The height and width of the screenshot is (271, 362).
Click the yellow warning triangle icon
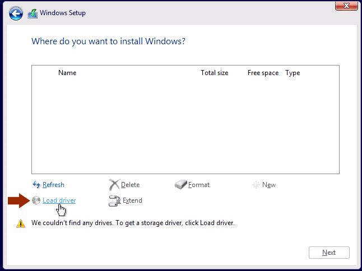tap(21, 223)
